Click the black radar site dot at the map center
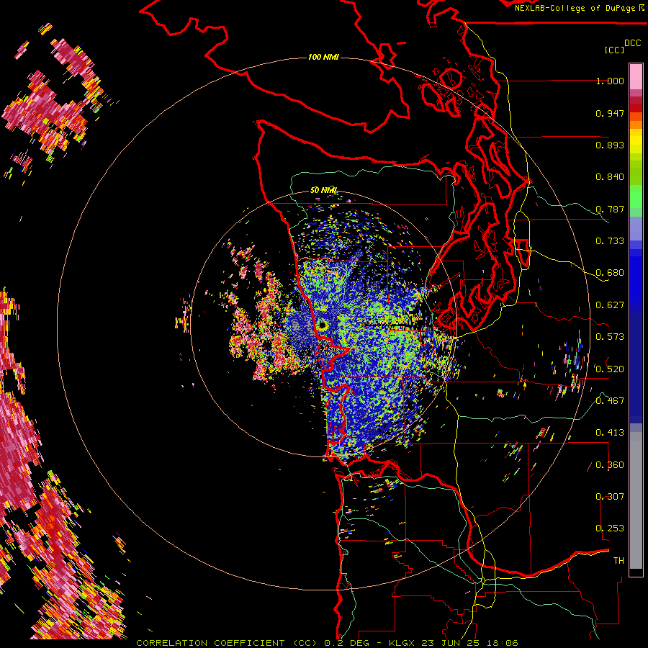Image resolution: width=648 pixels, height=648 pixels. coord(323,325)
